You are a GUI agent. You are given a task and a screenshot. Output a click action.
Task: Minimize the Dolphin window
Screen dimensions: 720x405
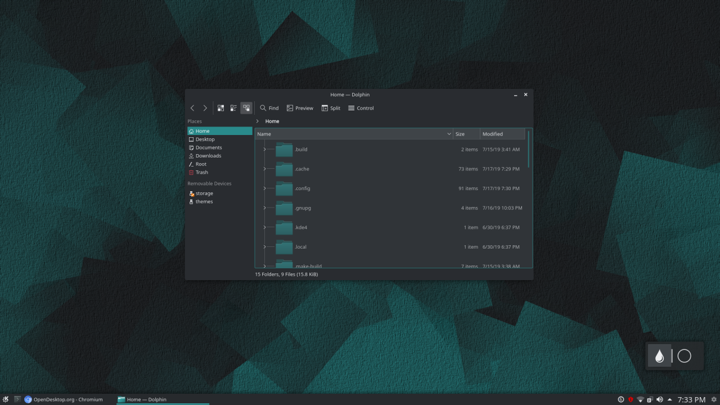point(515,95)
